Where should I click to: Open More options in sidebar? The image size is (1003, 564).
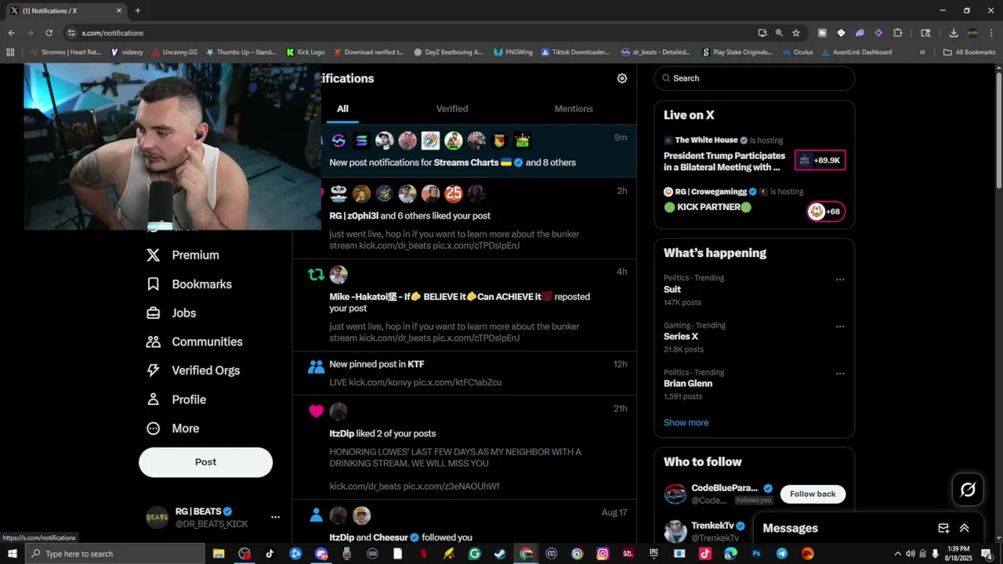tap(173, 428)
